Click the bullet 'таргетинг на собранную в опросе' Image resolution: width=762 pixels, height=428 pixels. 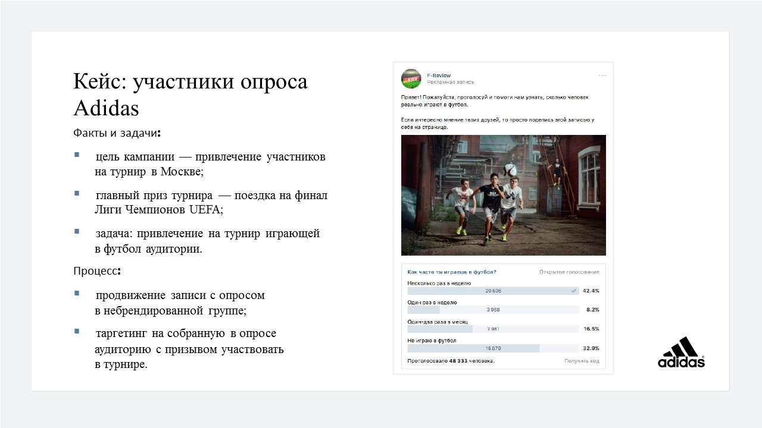pyautogui.click(x=189, y=349)
